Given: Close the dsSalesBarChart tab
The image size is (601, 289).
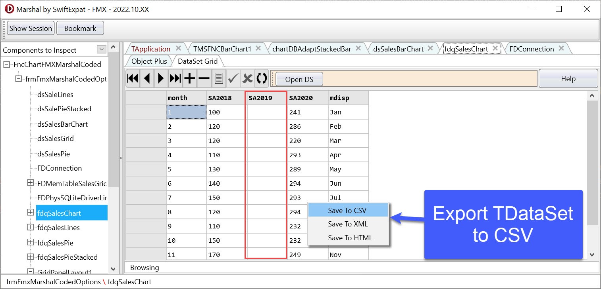Looking at the screenshot, I should coord(431,48).
